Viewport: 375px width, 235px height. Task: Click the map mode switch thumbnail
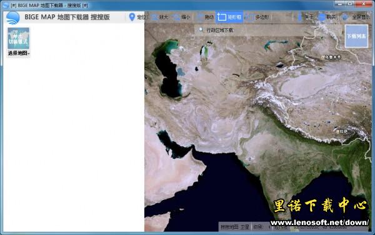tap(18, 38)
